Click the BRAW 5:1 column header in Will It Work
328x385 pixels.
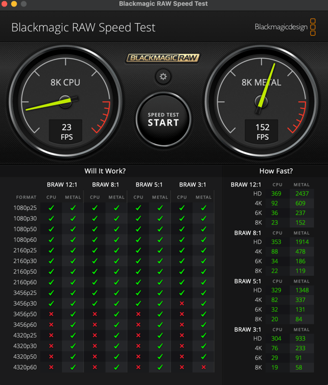[149, 185]
